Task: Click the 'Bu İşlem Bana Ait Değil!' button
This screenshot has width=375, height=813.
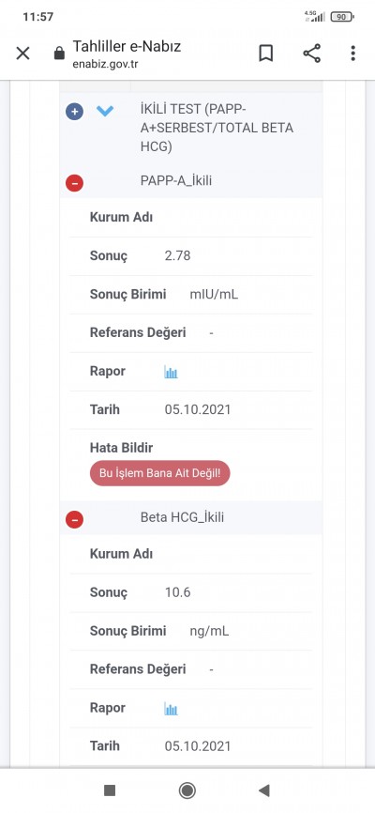Action: (159, 473)
